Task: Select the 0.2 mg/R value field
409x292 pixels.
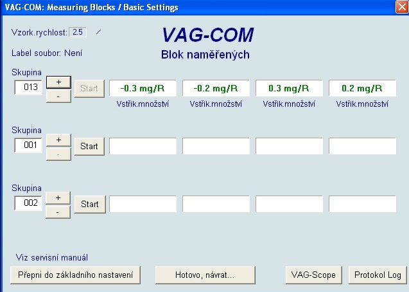Action: pos(362,88)
